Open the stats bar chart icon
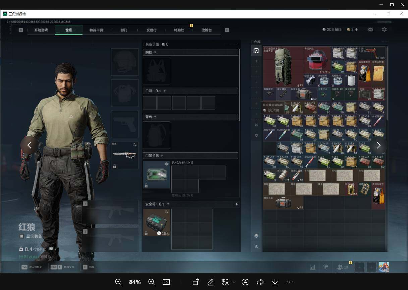This screenshot has width=408, height=290. [x=312, y=267]
